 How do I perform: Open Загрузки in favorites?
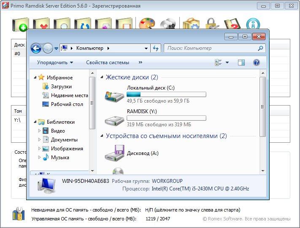[x=61, y=87]
